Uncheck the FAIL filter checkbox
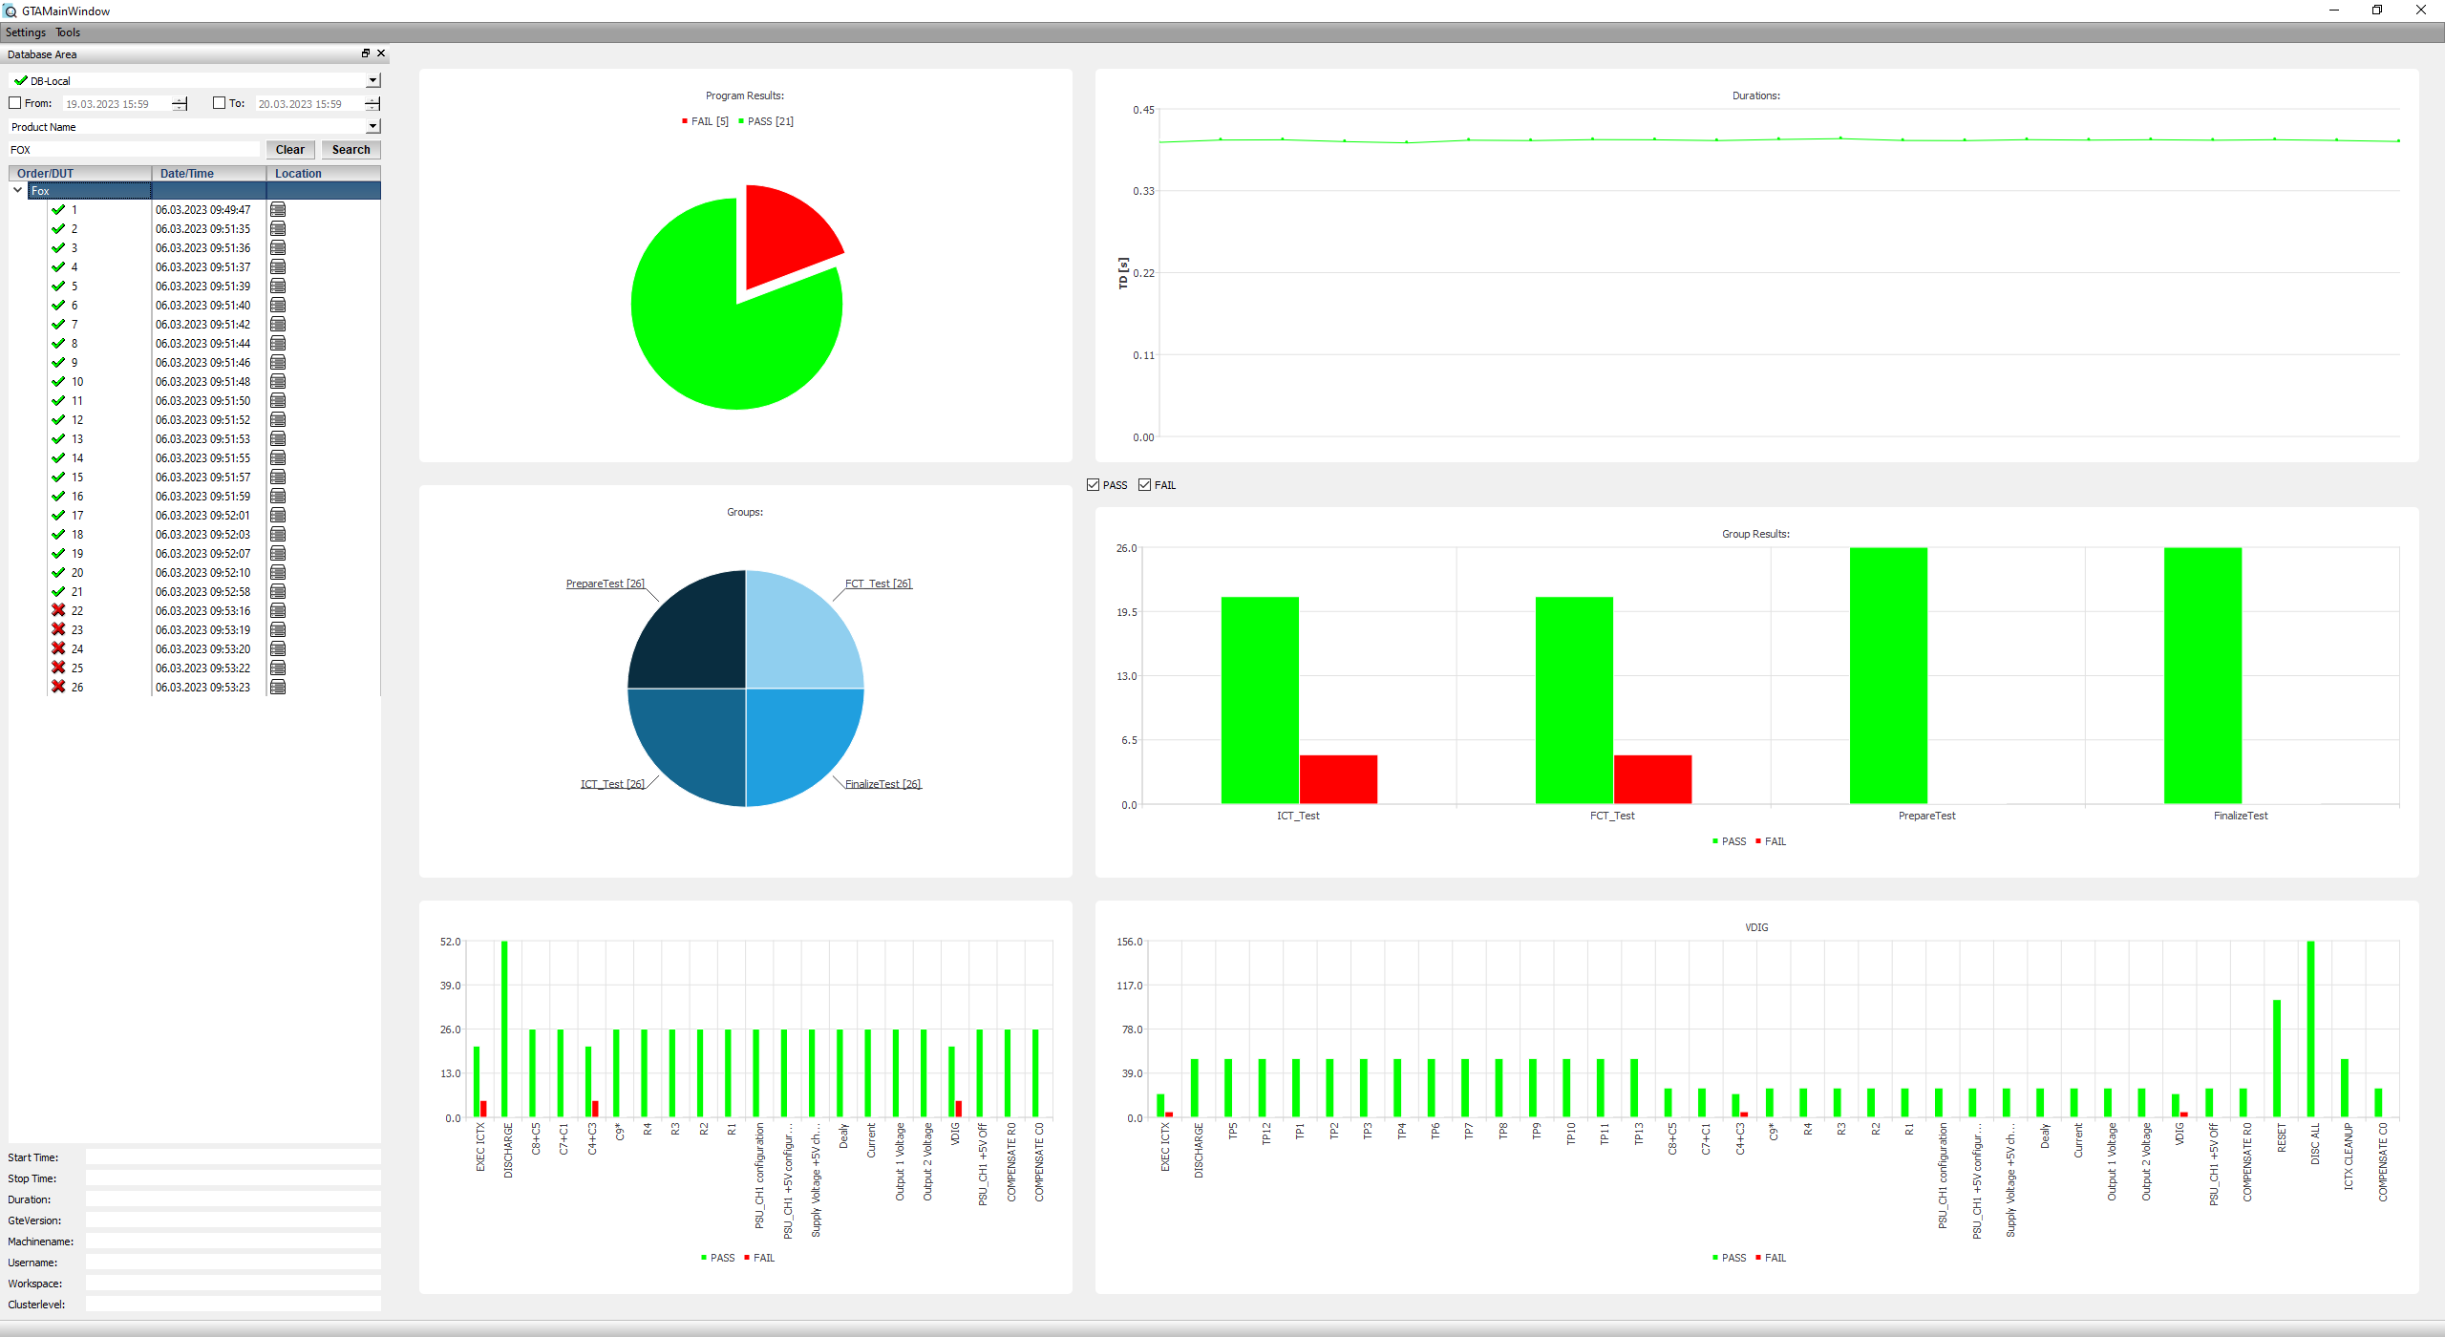Image resolution: width=2445 pixels, height=1337 pixels. [x=1144, y=485]
